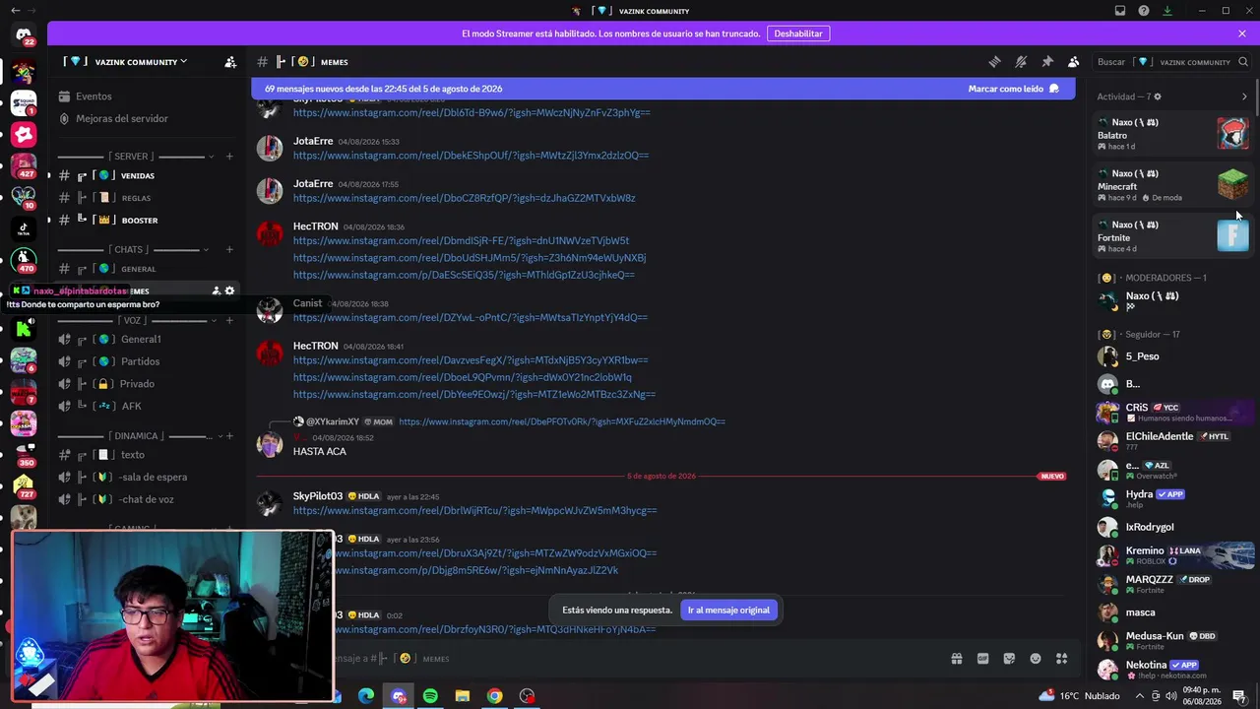Dismiss the streamer mode banner
This screenshot has width=1260, height=709.
pyautogui.click(x=1242, y=33)
